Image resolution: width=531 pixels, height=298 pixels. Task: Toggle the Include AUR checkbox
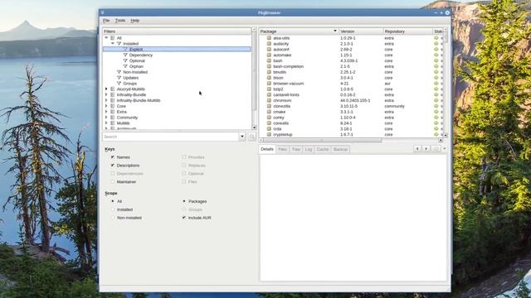184,218
